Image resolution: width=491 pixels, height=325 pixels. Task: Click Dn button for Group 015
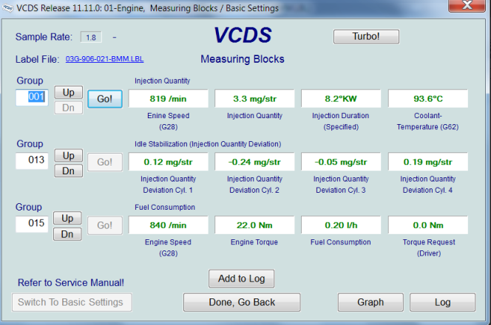tap(67, 234)
